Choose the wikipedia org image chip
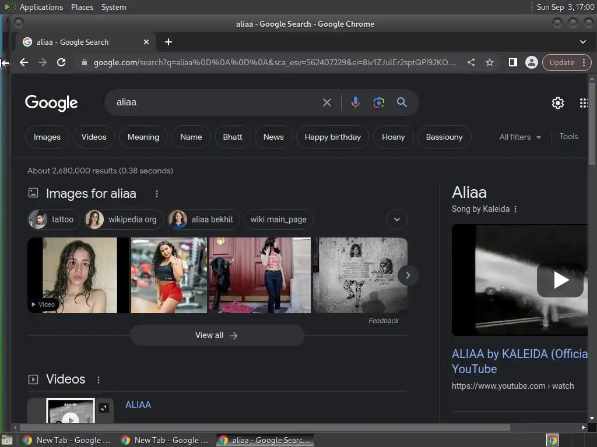Viewport: 597px width, 447px height. tap(124, 219)
